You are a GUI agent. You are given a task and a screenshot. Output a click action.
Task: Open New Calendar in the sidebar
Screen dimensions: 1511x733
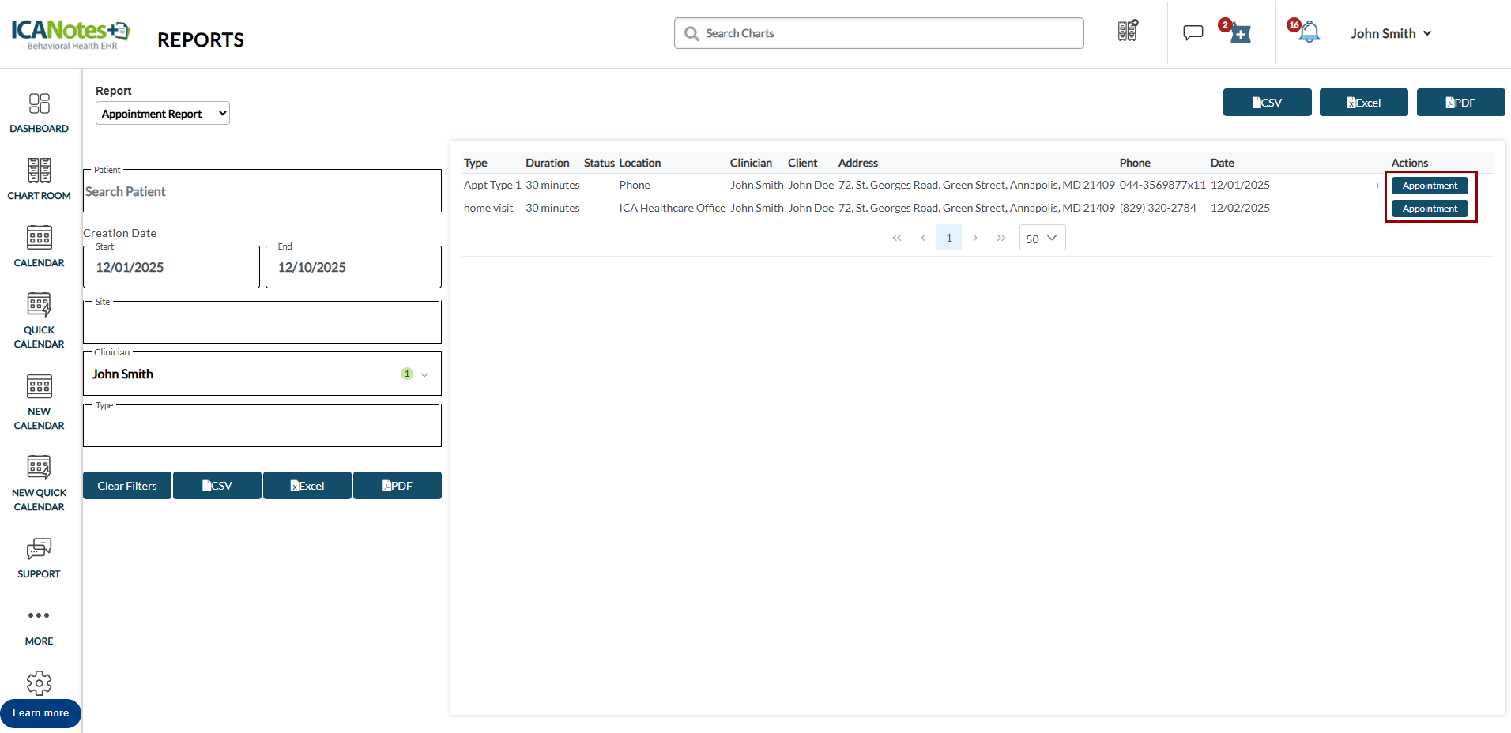point(39,402)
